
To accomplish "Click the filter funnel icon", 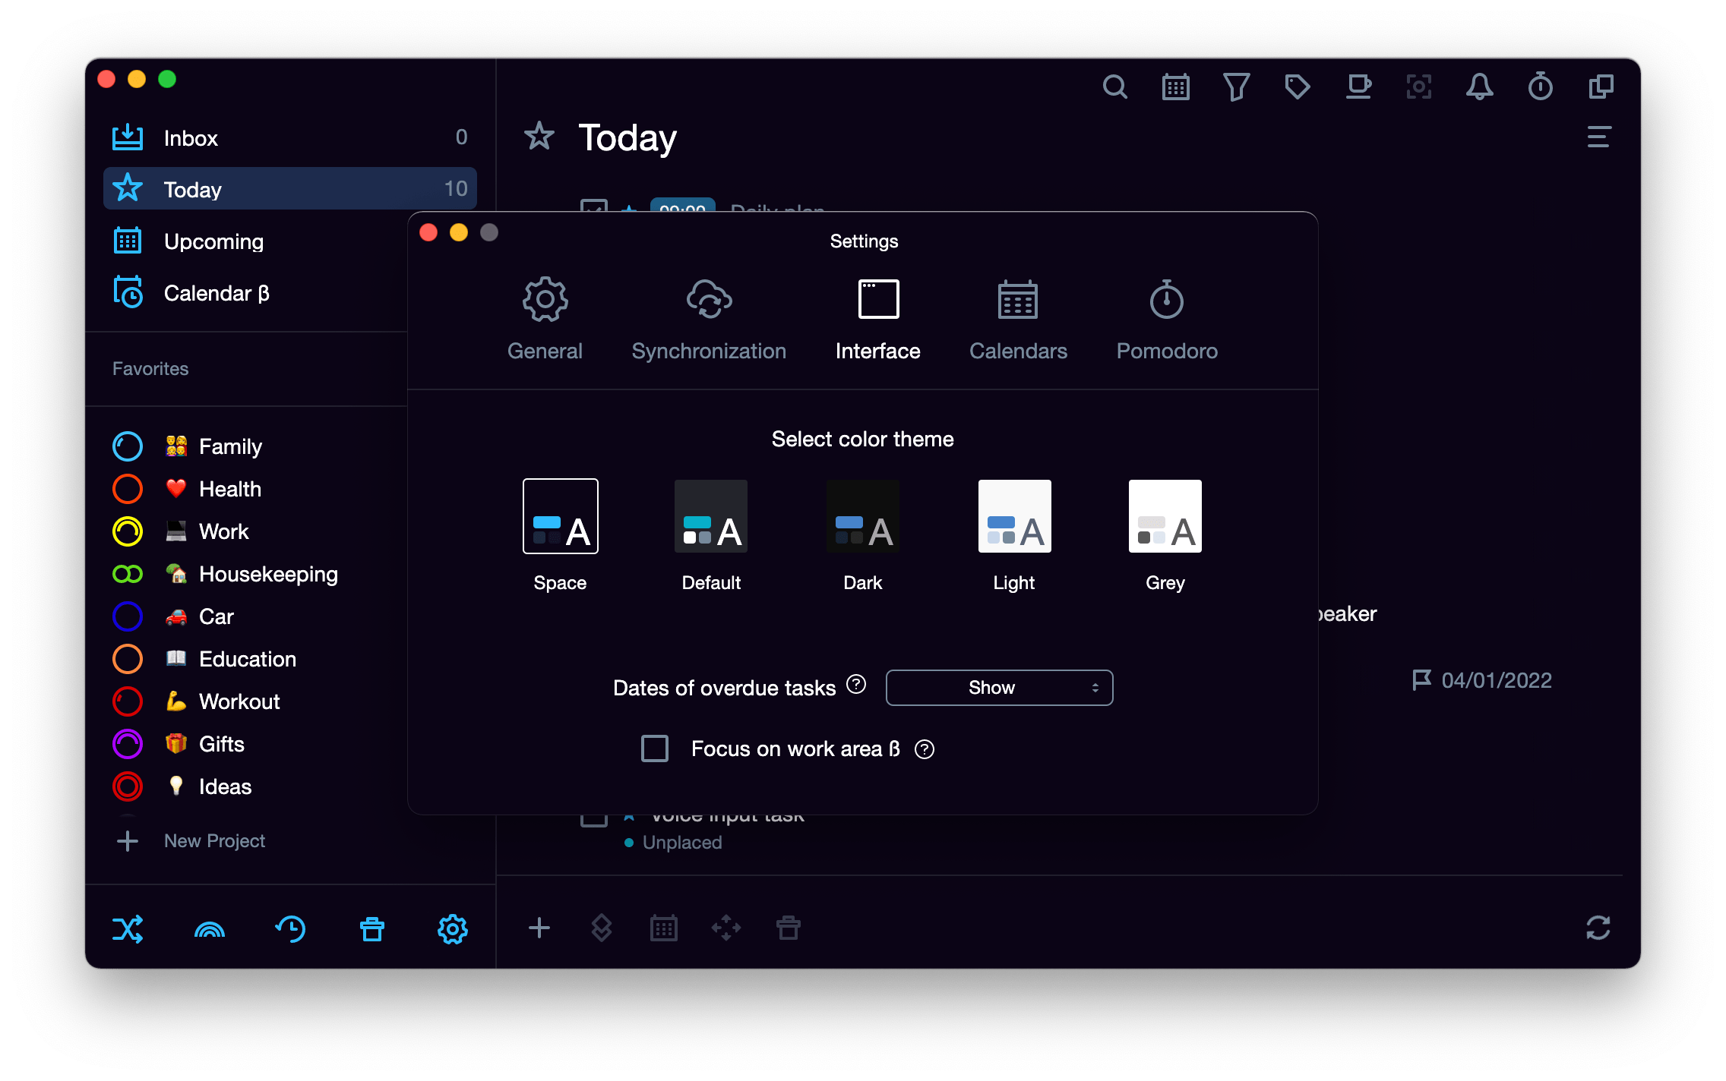I will tap(1236, 87).
